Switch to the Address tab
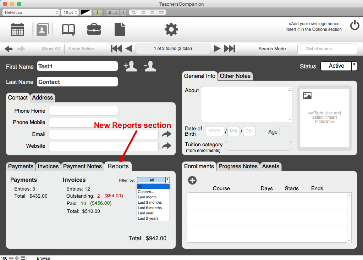Viewport: 363px width, 260px height. [43, 97]
